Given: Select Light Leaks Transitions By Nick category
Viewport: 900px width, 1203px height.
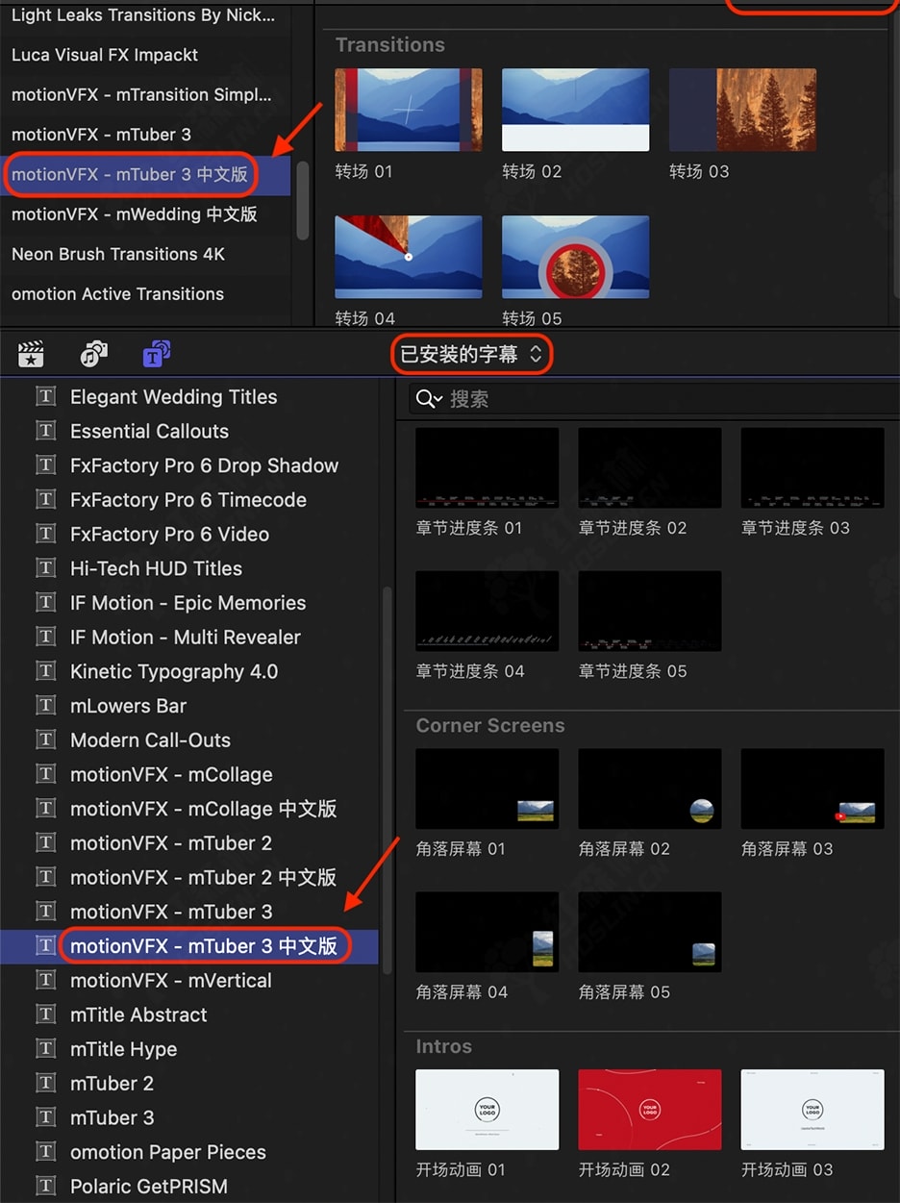Looking at the screenshot, I should click(x=145, y=15).
